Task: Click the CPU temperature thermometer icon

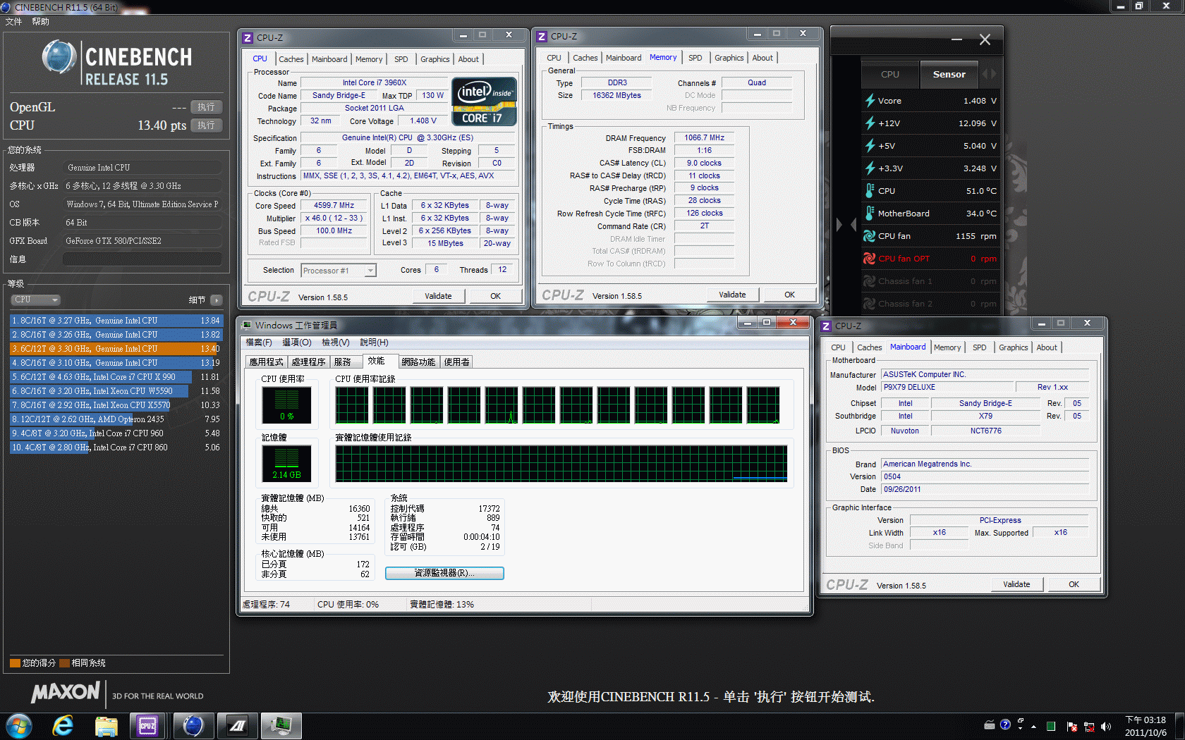Action: coord(870,191)
